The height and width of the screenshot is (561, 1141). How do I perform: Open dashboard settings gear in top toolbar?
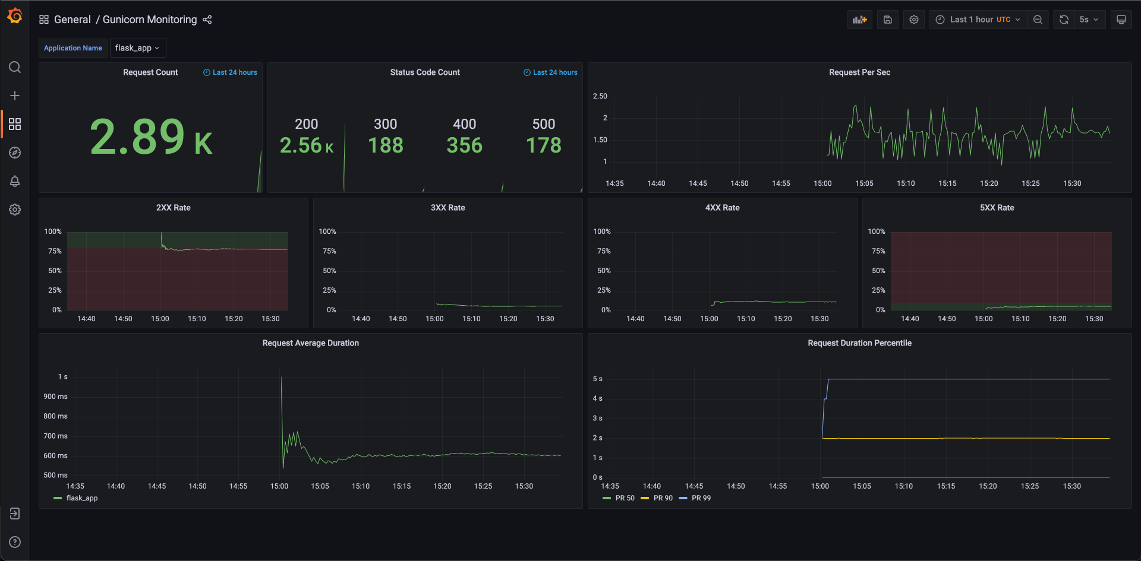[914, 20]
